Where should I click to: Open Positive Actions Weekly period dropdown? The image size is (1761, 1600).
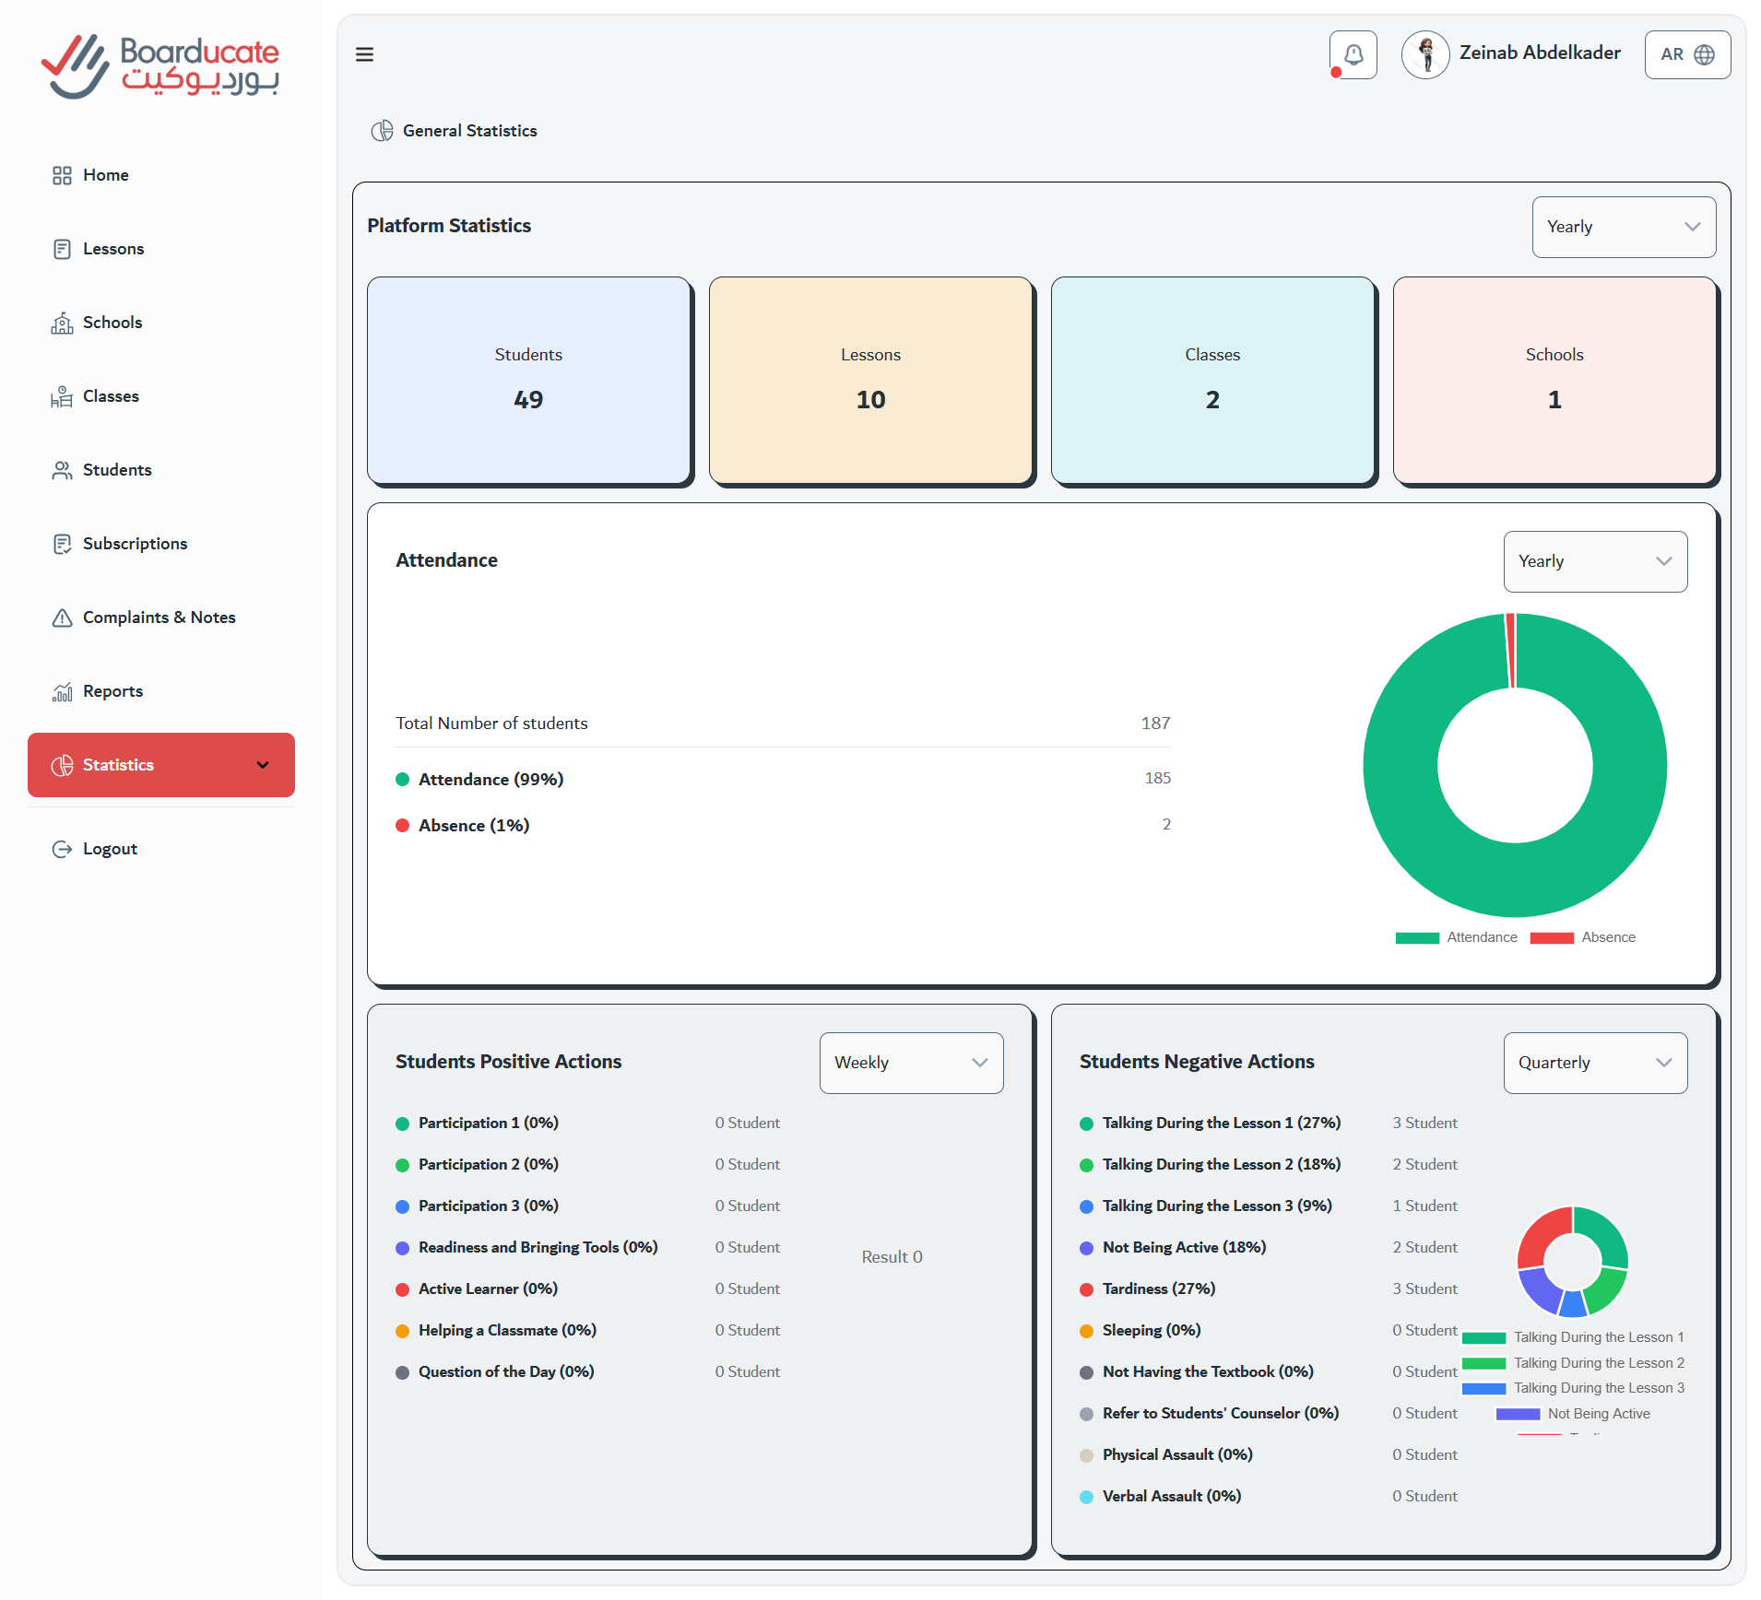pyautogui.click(x=910, y=1063)
